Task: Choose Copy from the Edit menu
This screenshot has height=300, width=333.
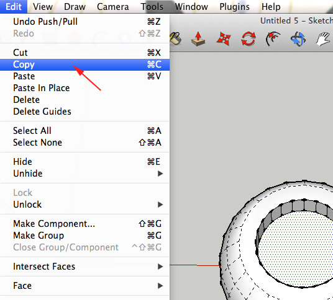Action: [x=84, y=64]
